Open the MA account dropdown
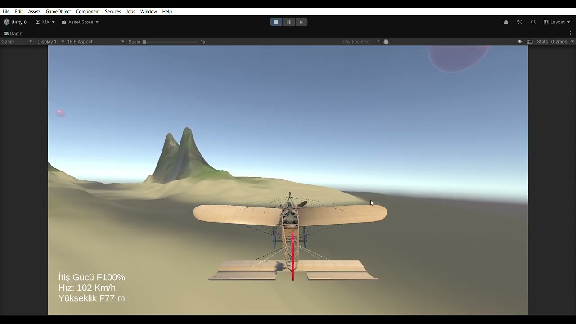The image size is (576, 324). 45,22
